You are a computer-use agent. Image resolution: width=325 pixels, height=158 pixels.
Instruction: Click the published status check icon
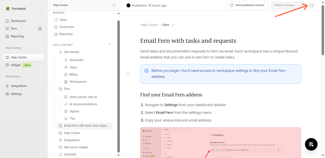tap(128, 5)
